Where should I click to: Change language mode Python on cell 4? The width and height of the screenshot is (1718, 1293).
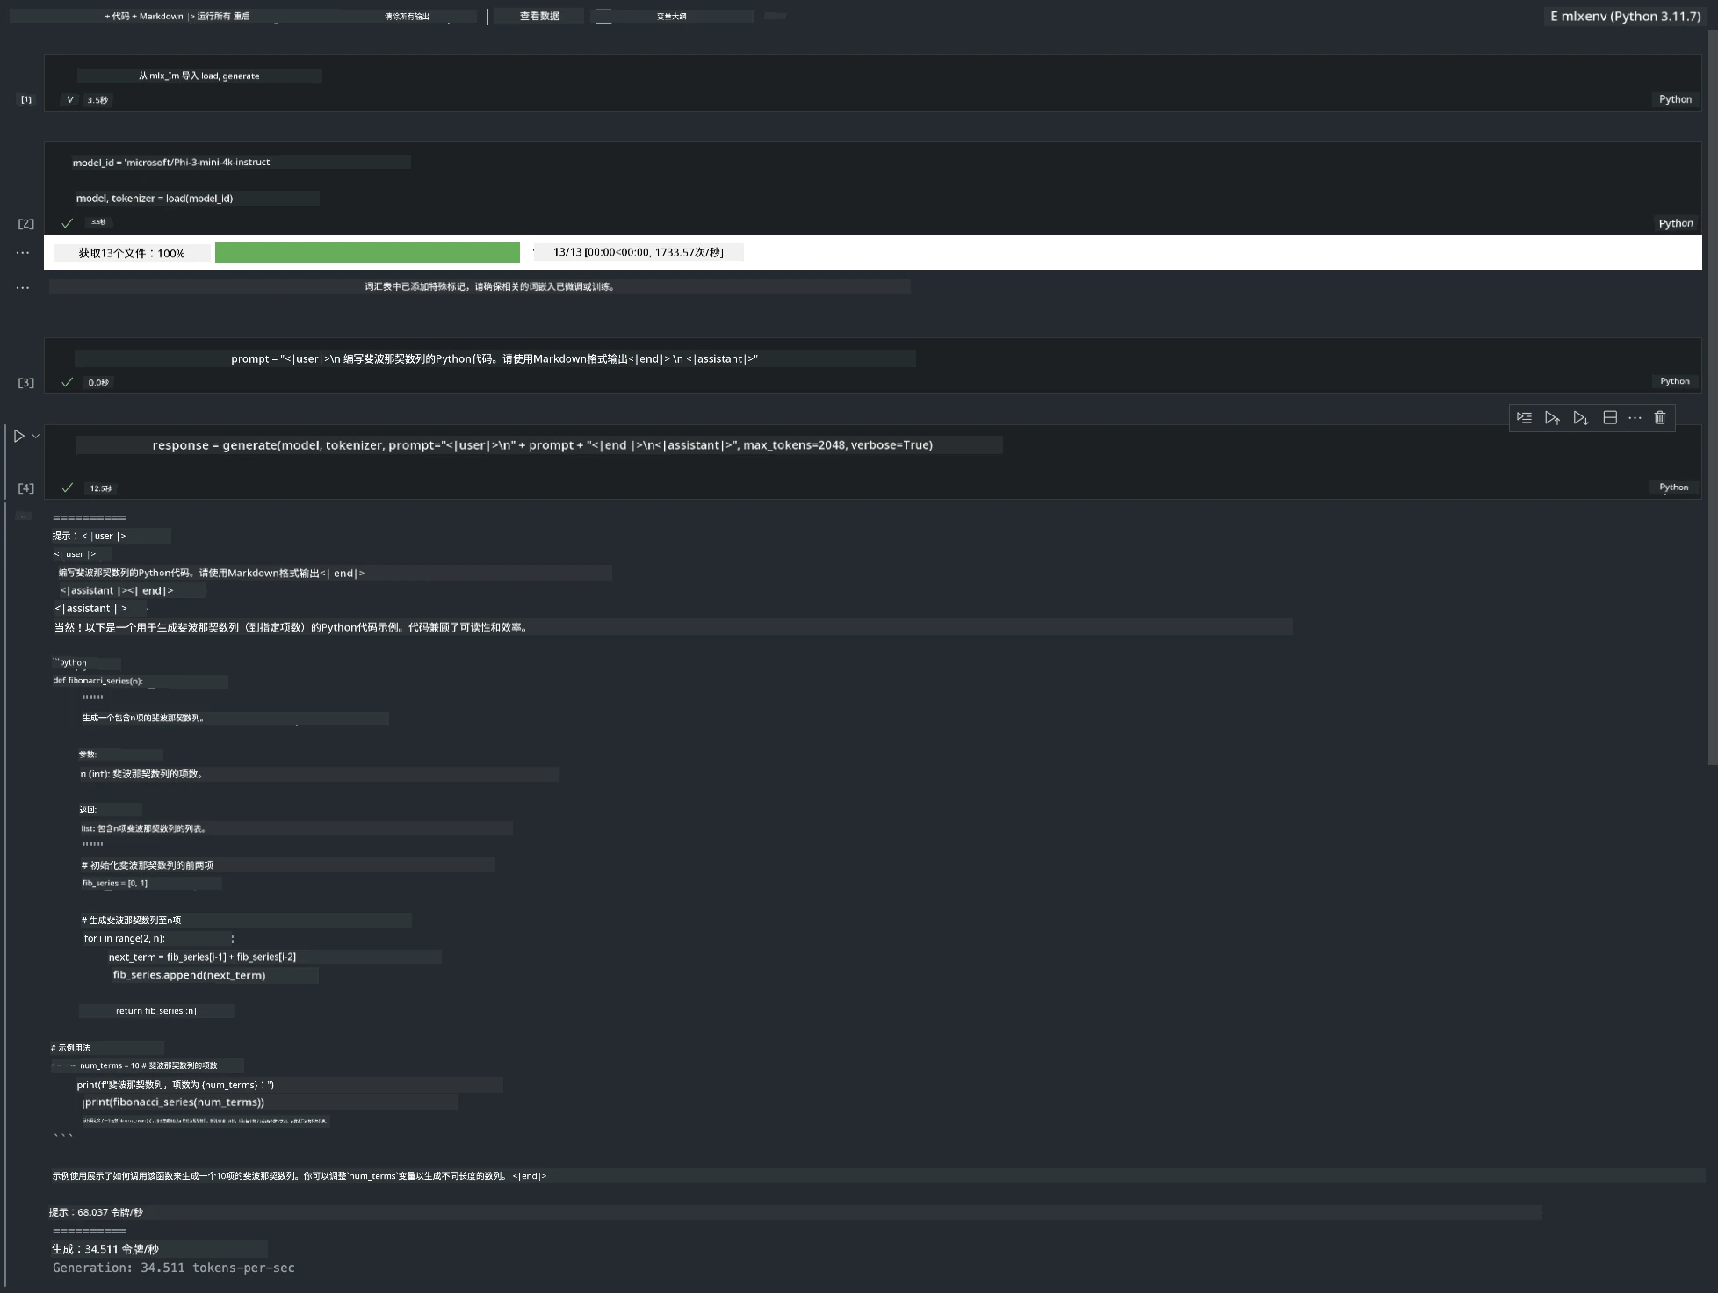[x=1673, y=488]
